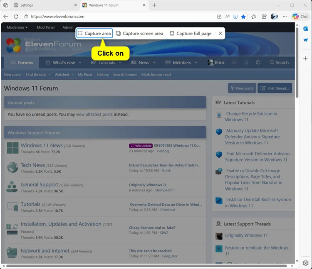The width and height of the screenshot is (312, 269).
Task: Open Tutorials forum certificate icon
Action: click(x=13, y=206)
